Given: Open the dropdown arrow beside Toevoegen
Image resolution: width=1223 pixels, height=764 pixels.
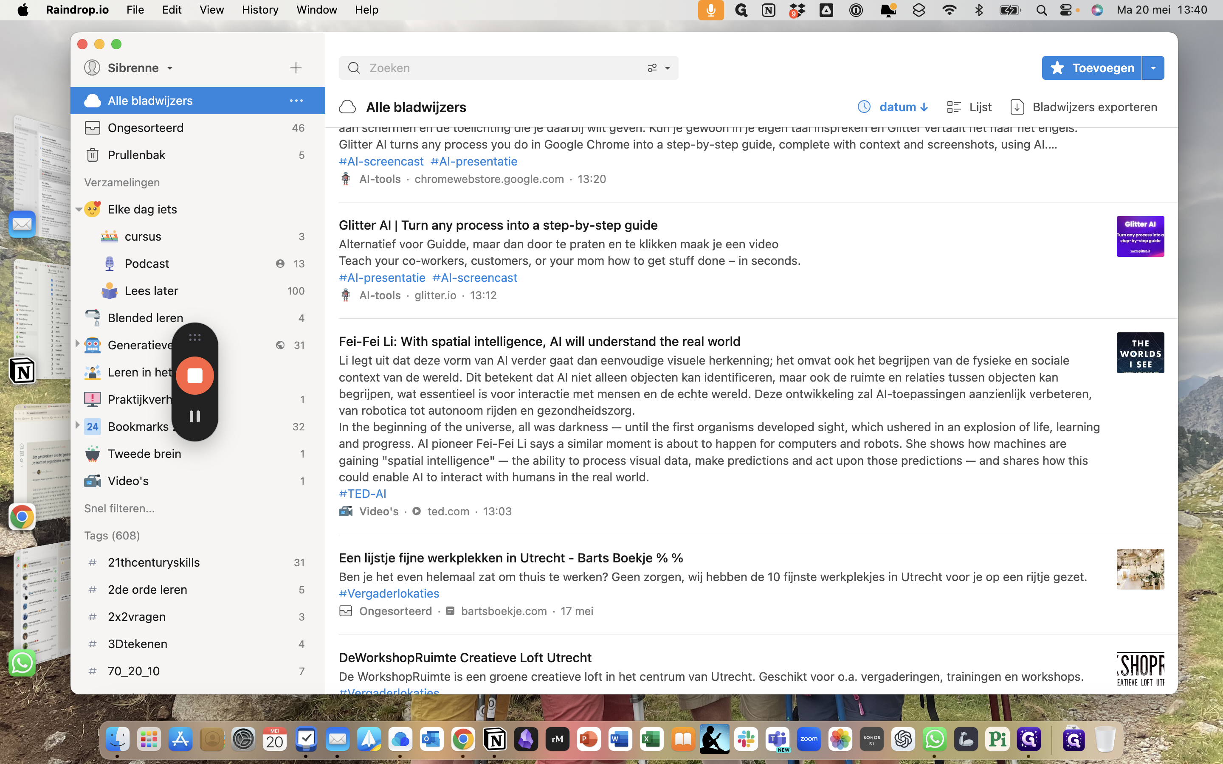Looking at the screenshot, I should point(1153,68).
